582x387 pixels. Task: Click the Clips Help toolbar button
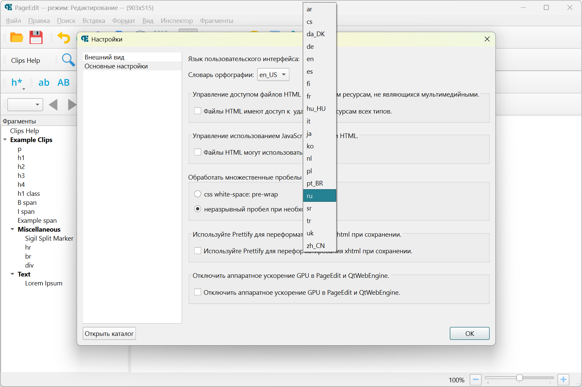click(26, 60)
